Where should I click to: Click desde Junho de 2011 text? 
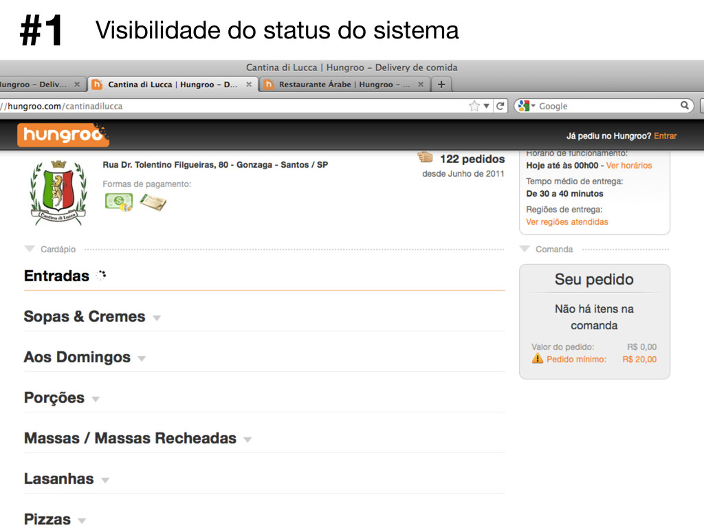(463, 174)
